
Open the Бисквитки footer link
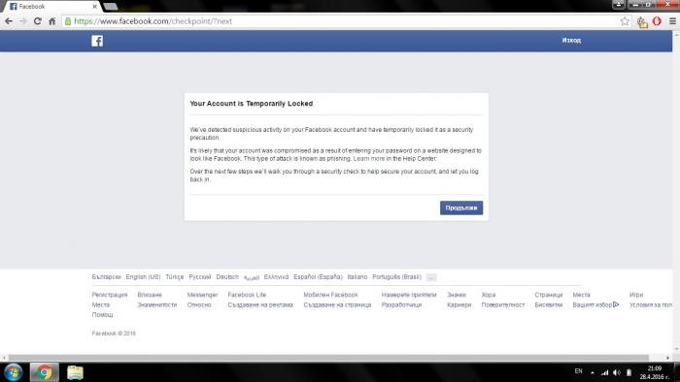(x=549, y=305)
